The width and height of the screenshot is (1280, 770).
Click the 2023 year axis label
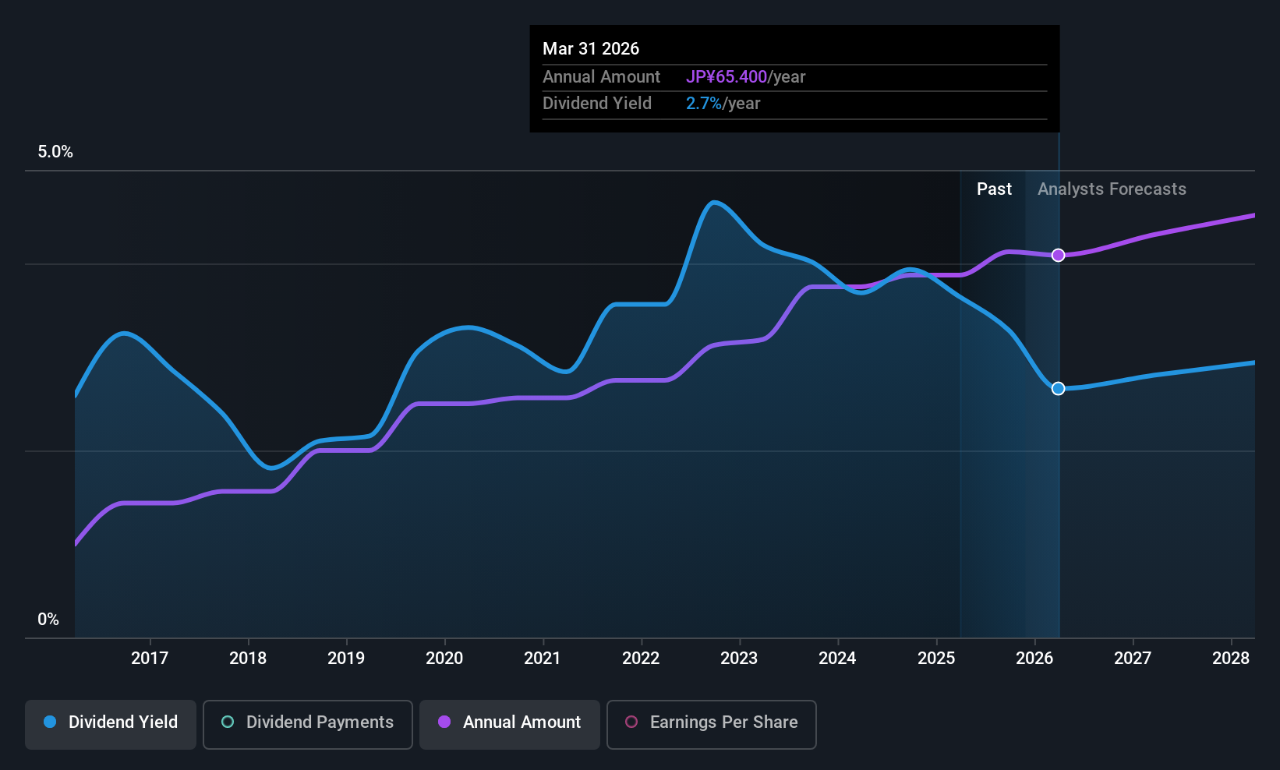pyautogui.click(x=739, y=659)
